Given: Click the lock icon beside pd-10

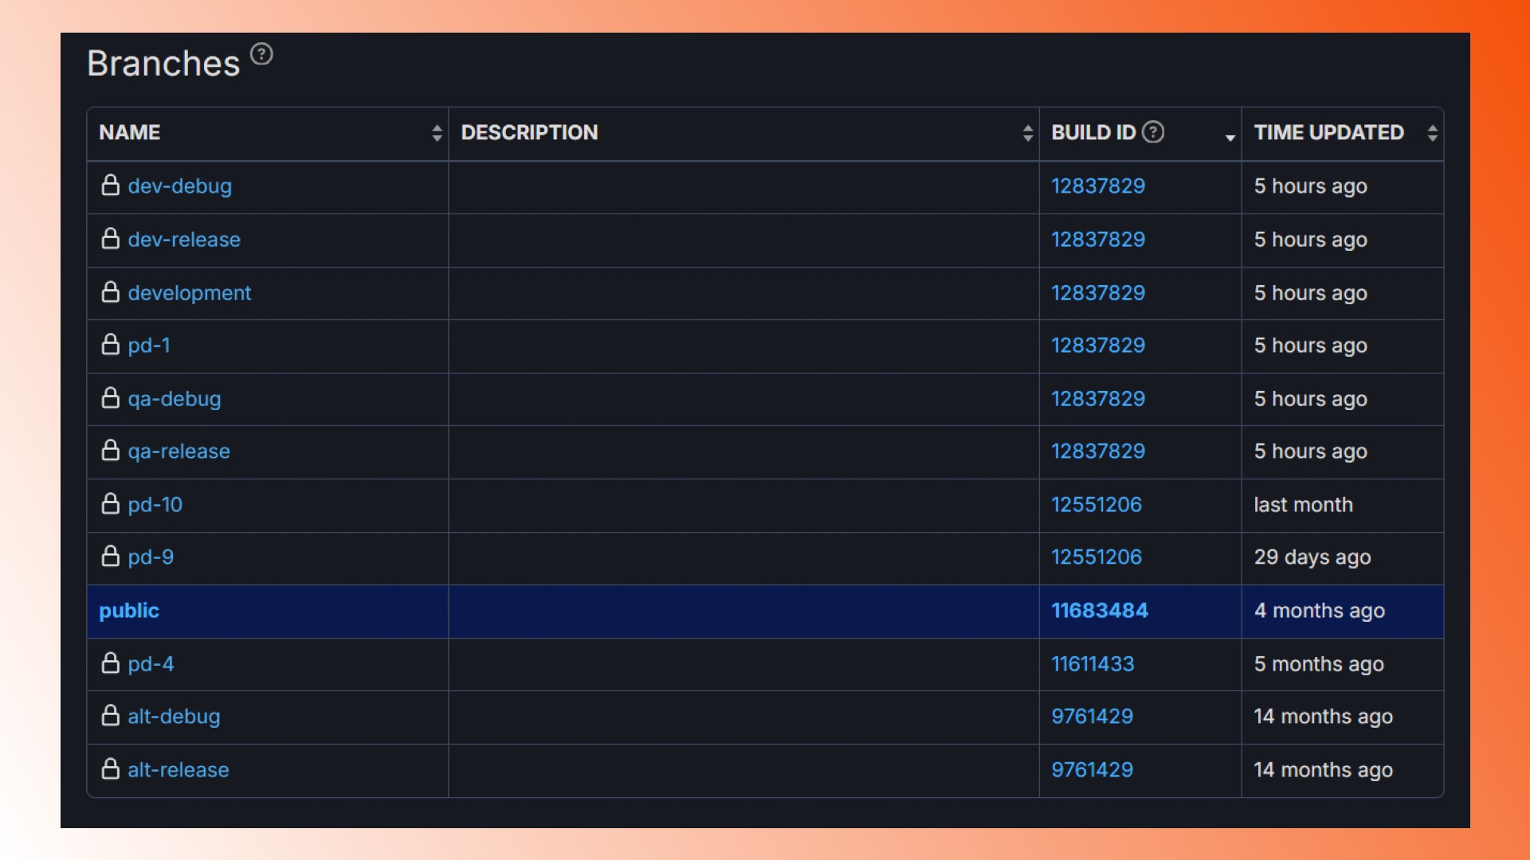Looking at the screenshot, I should [x=111, y=504].
